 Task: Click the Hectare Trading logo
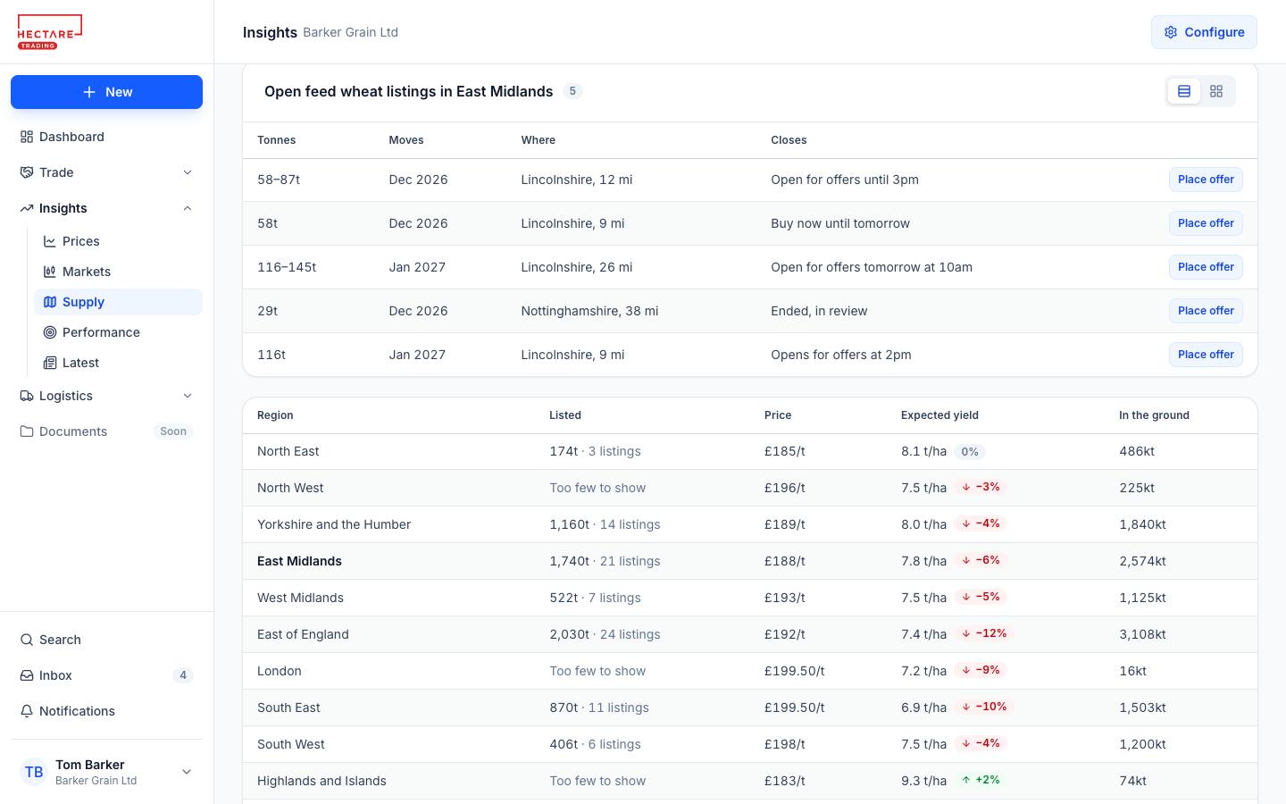pyautogui.click(x=50, y=32)
